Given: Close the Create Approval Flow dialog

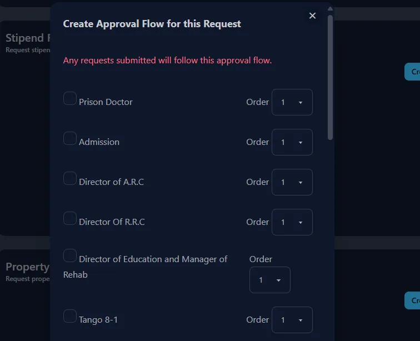Looking at the screenshot, I should (312, 16).
